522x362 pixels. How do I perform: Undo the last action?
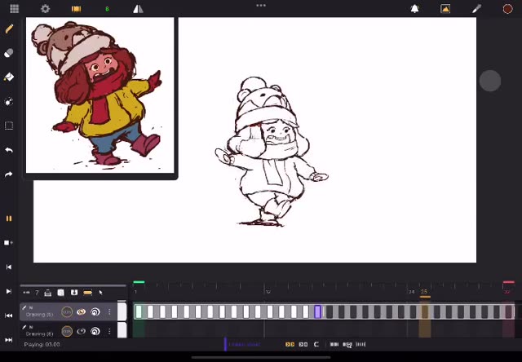tap(9, 150)
